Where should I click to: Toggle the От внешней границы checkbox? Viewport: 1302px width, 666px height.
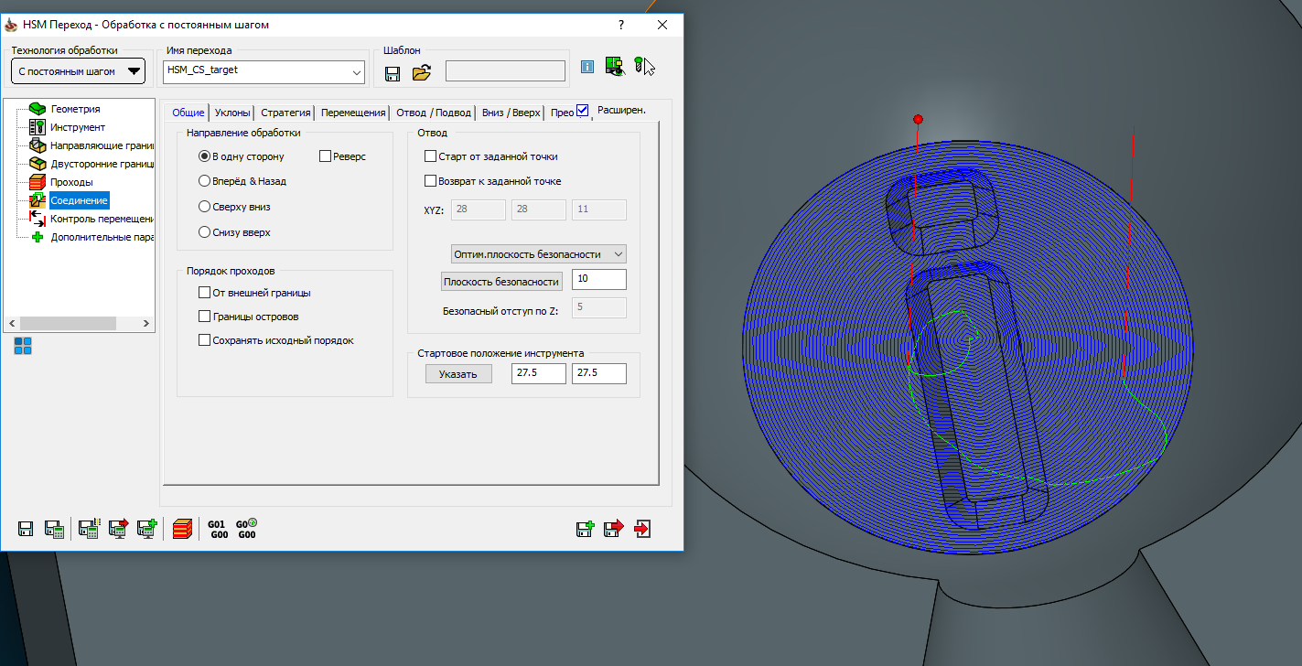tap(205, 293)
